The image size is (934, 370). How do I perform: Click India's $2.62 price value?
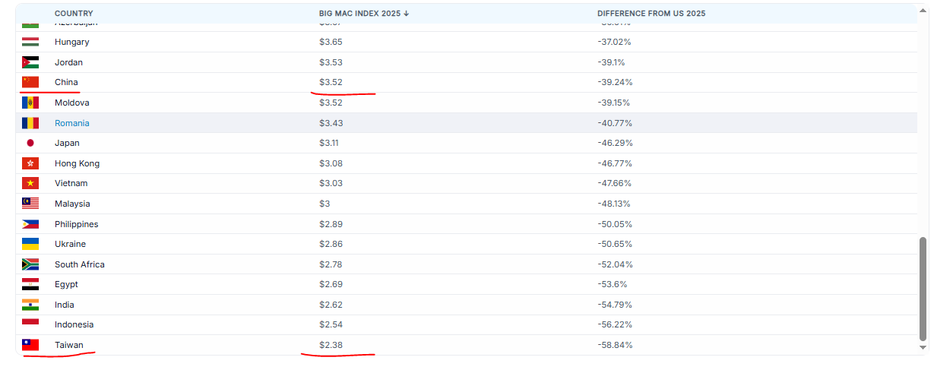click(x=331, y=305)
